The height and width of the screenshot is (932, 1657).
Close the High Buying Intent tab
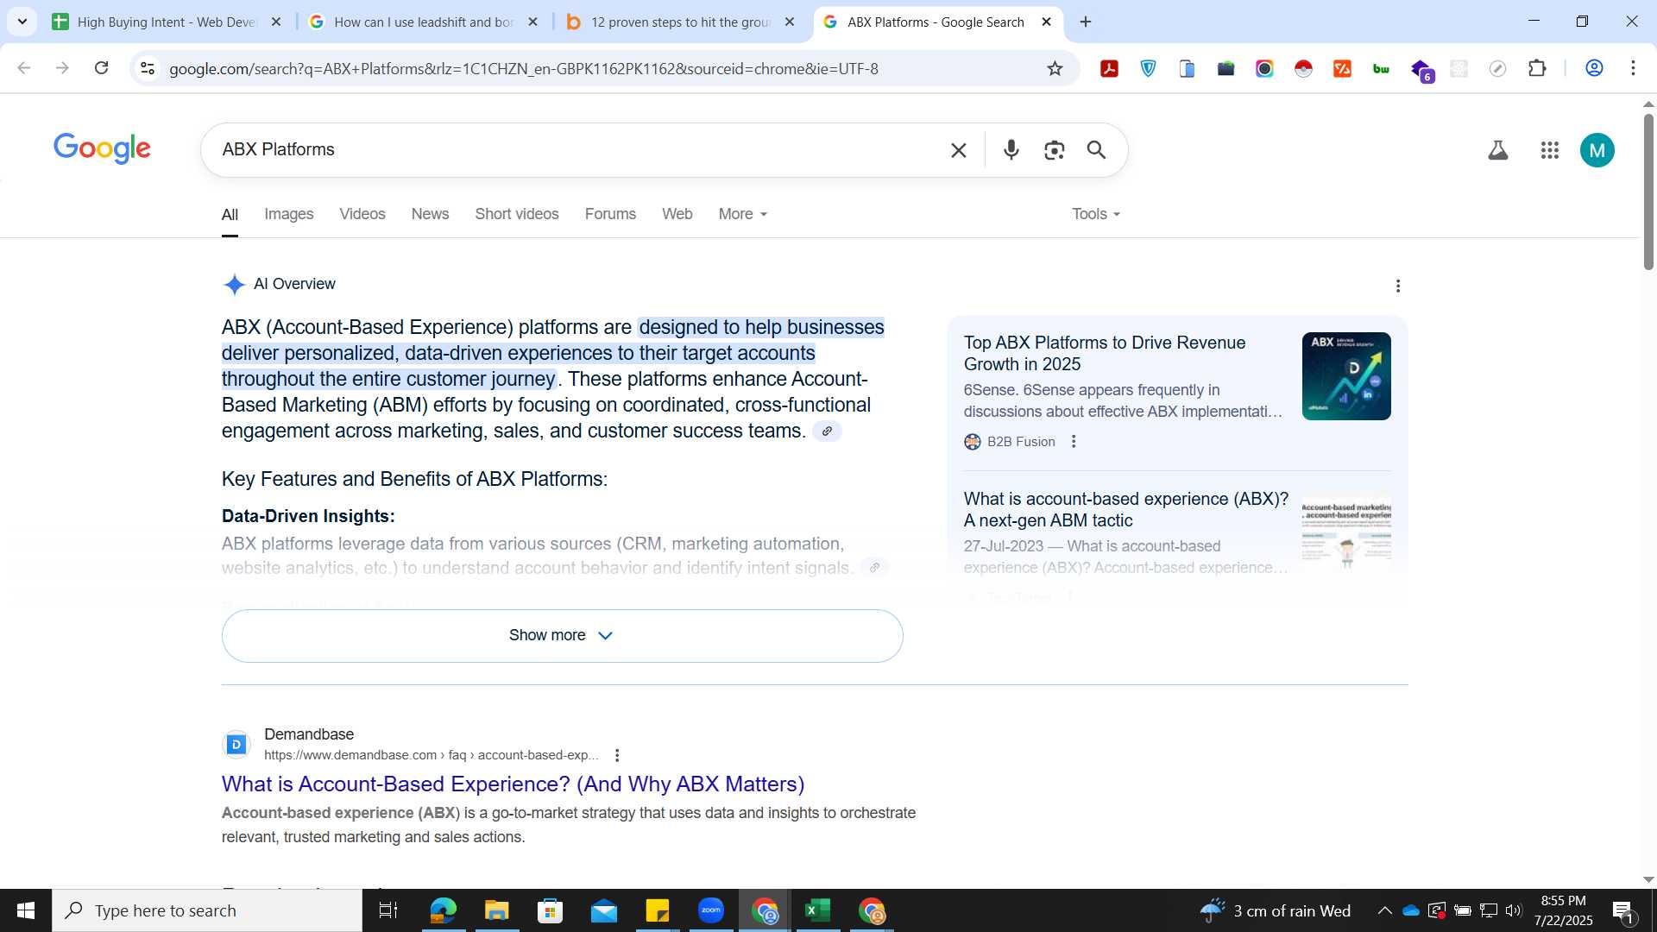276,22
